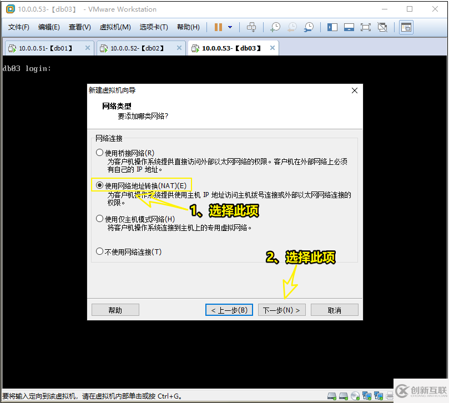Close the db02 tab
This screenshot has height=403, width=449.
pyautogui.click(x=179, y=48)
